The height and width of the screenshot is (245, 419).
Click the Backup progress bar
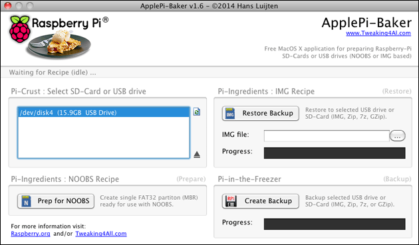coord(335,224)
